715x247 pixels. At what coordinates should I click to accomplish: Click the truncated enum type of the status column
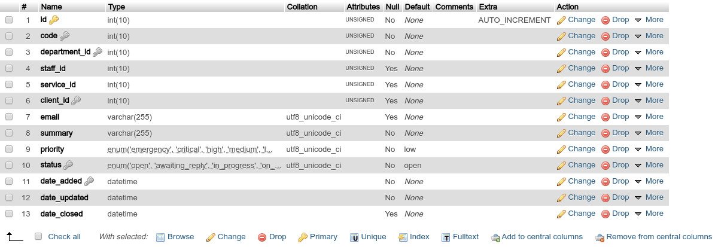194,166
